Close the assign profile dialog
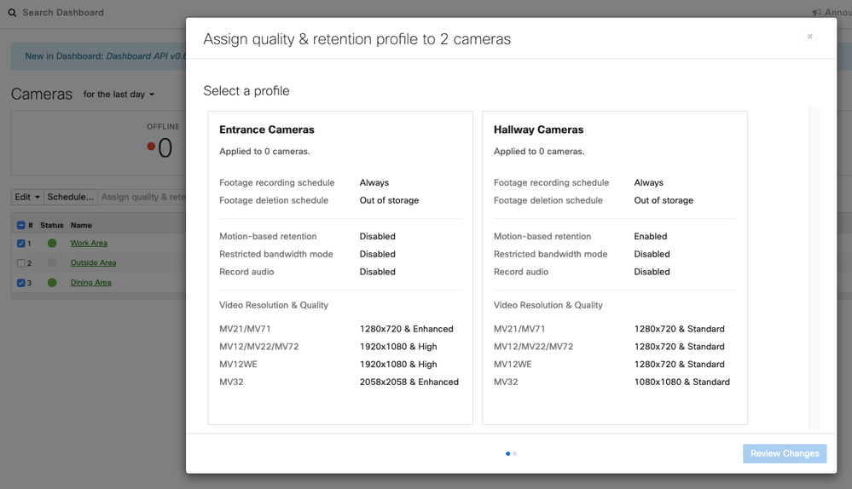Image resolution: width=852 pixels, height=489 pixels. (x=809, y=37)
